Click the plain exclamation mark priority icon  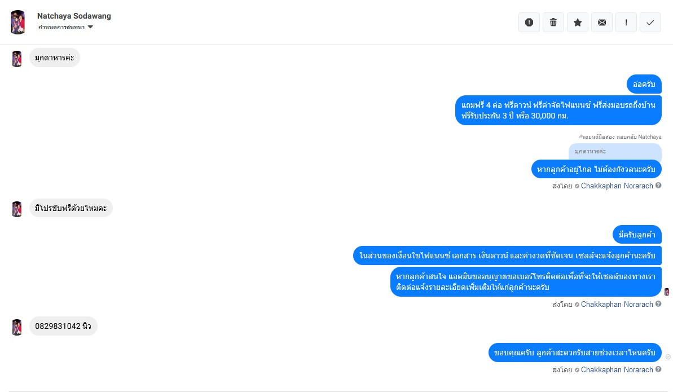626,22
